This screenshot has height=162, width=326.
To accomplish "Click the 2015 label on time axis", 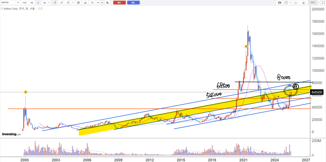I will [x=181, y=160].
